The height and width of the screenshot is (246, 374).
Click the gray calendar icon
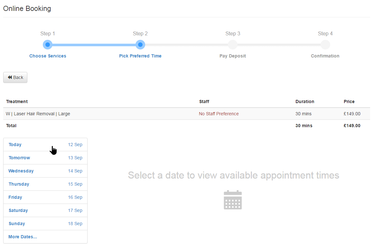point(233,200)
